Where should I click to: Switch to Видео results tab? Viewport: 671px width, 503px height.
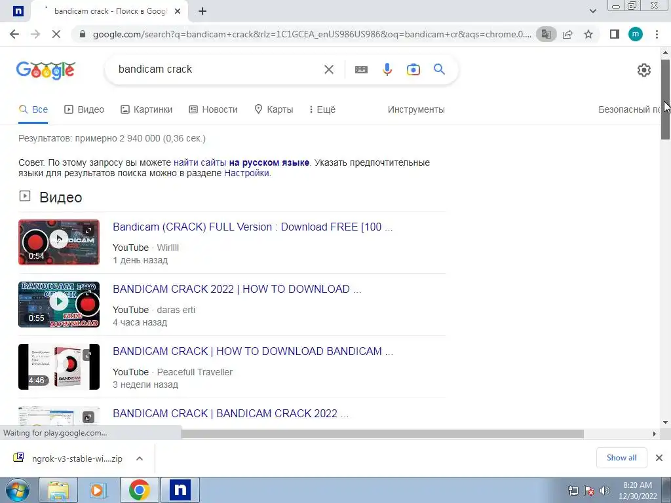pos(85,109)
